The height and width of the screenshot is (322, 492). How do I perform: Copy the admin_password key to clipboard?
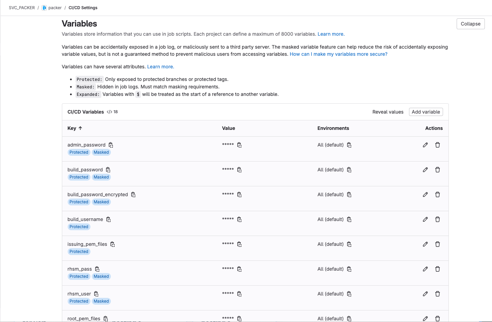pos(111,145)
